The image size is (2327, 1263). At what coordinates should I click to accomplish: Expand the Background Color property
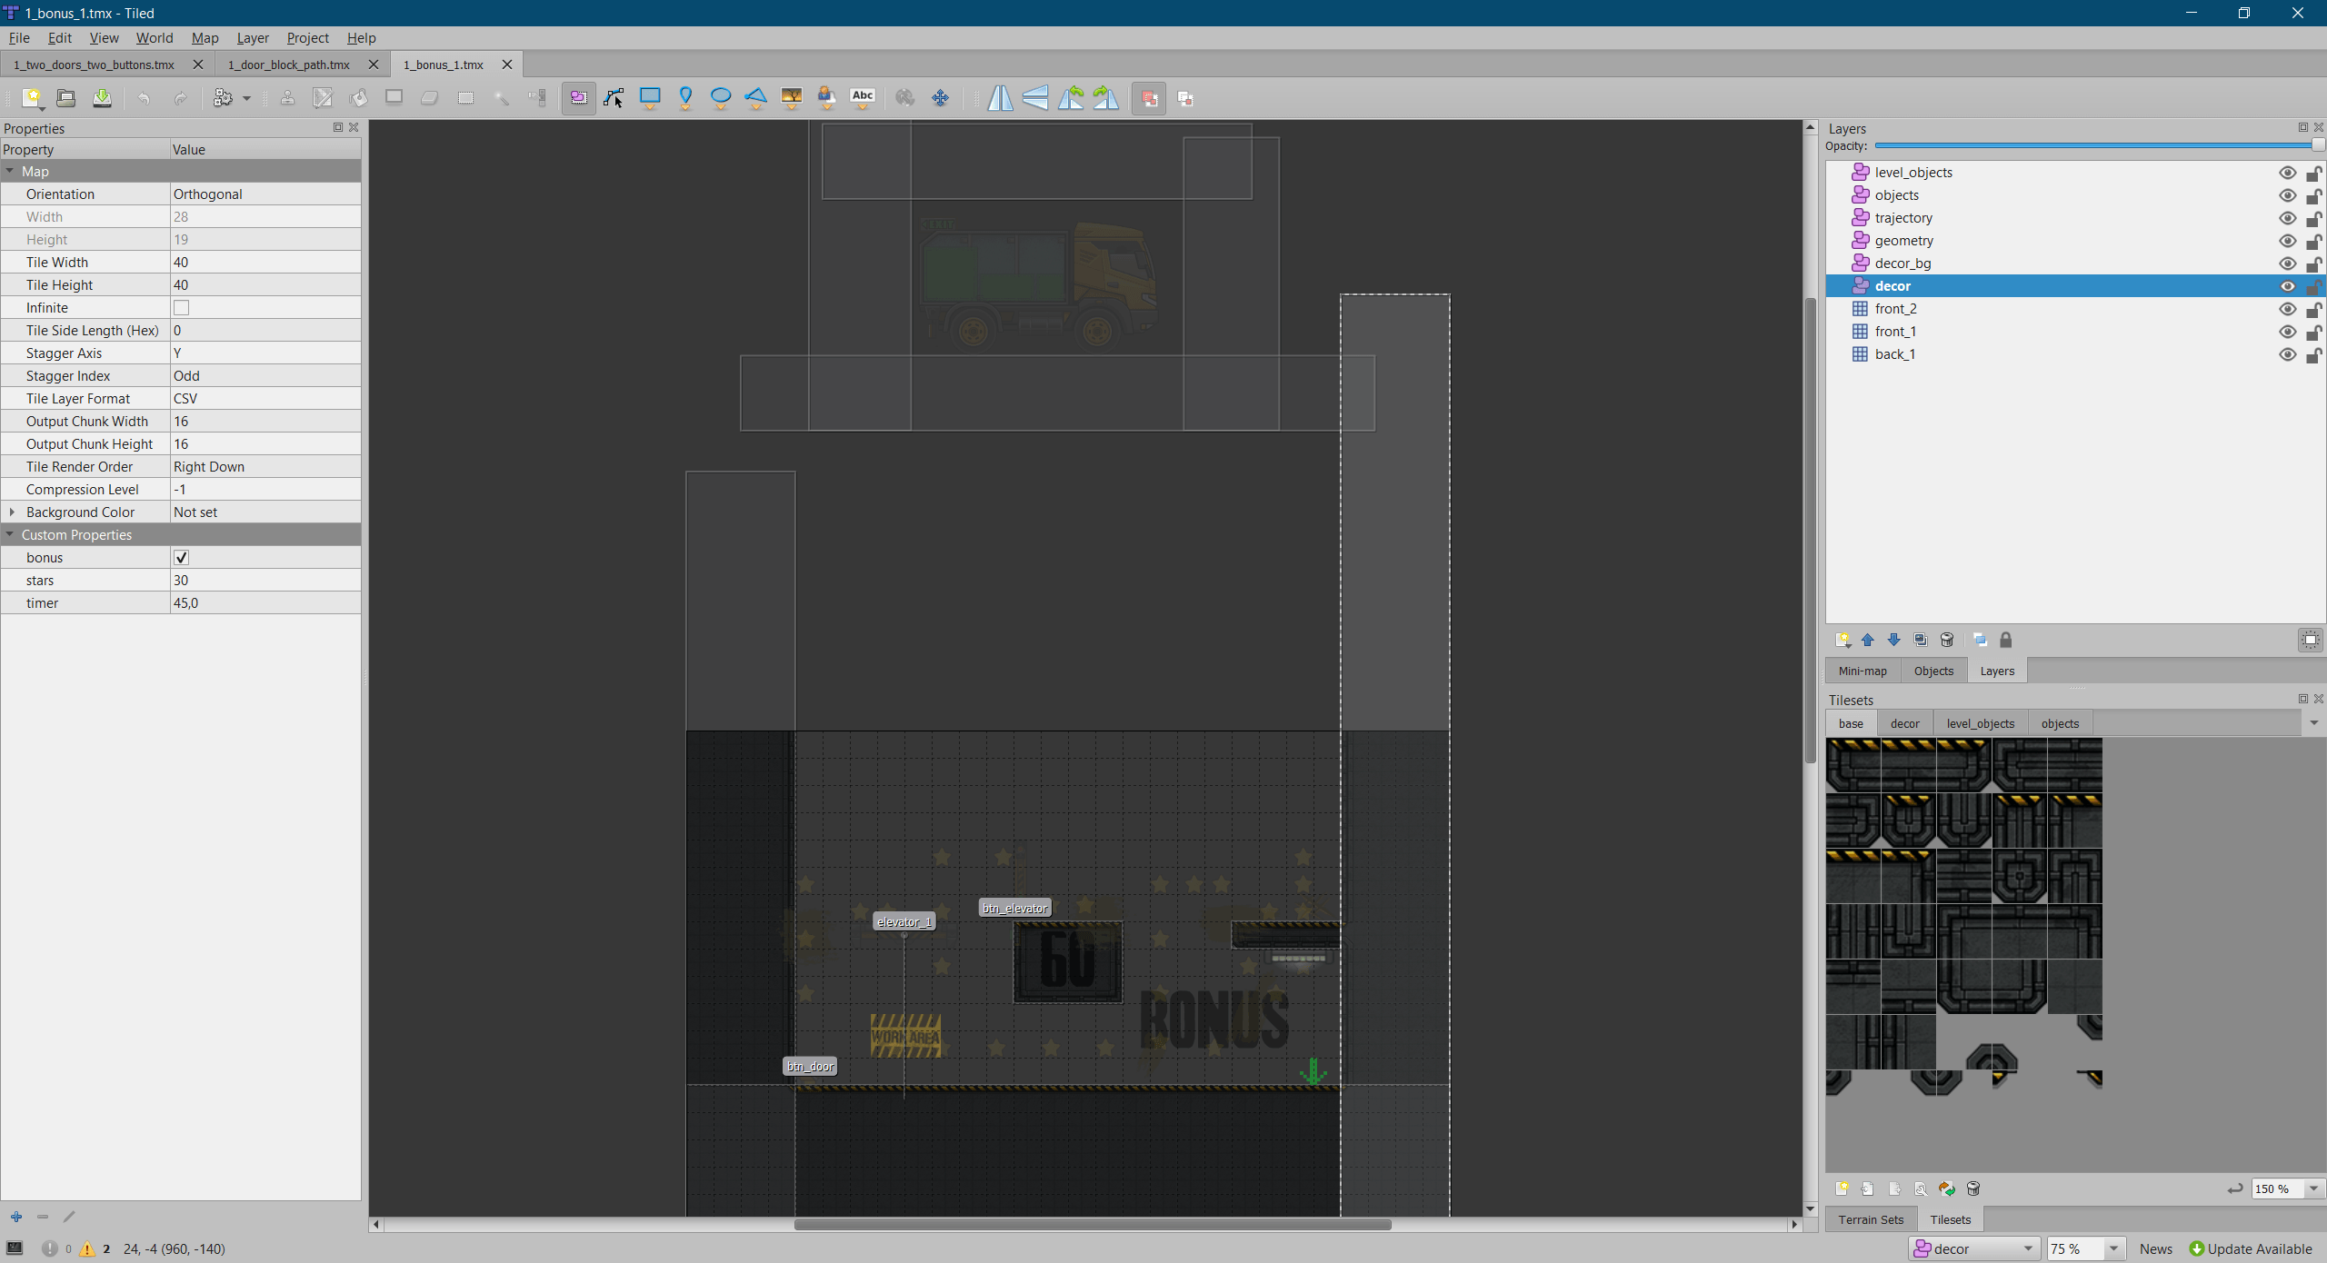[x=12, y=512]
